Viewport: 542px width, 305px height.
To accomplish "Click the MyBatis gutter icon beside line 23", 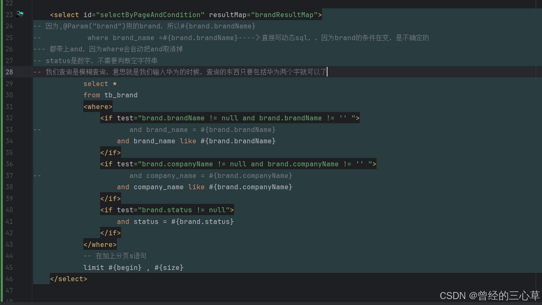I will (x=20, y=15).
